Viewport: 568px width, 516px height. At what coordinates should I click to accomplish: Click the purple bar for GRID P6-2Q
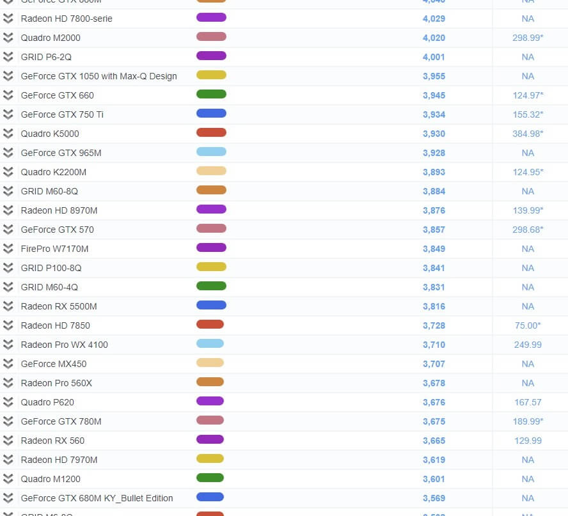point(211,56)
